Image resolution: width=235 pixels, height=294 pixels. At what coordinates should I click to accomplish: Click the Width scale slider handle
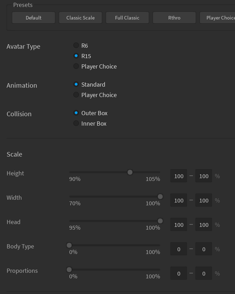[160, 197]
